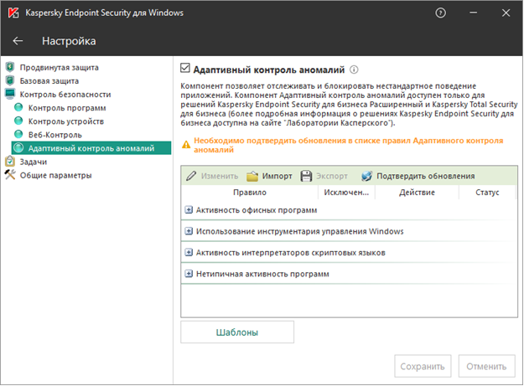524x386 pixels.
Task: Click the Продвинутая защита shield icon
Action: point(10,67)
